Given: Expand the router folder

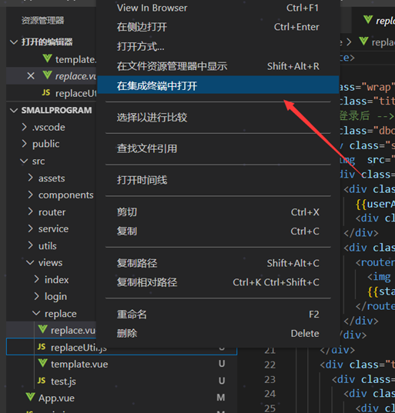Looking at the screenshot, I should click(31, 211).
